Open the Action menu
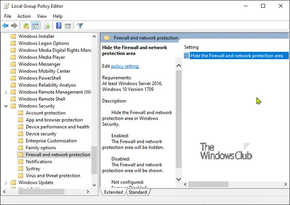The image size is (290, 205). pos(24,16)
